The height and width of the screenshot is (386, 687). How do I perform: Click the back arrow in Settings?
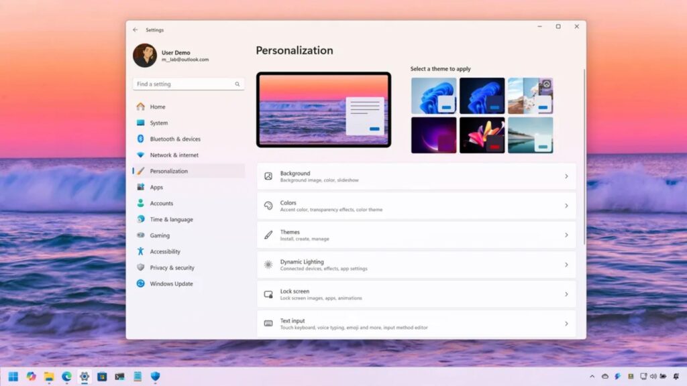click(136, 30)
